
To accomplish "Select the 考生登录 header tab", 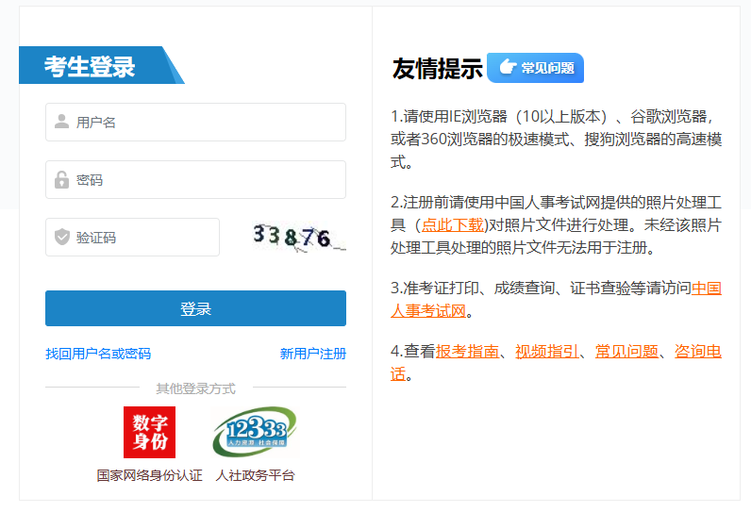I will click(91, 66).
